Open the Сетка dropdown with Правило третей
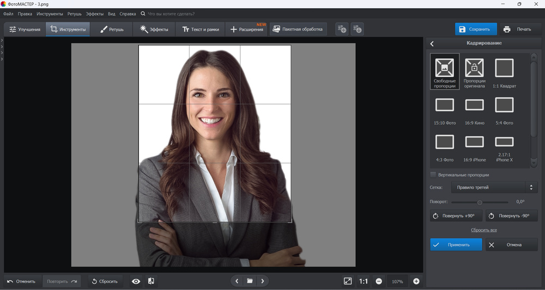The width and height of the screenshot is (545, 290). (494, 188)
